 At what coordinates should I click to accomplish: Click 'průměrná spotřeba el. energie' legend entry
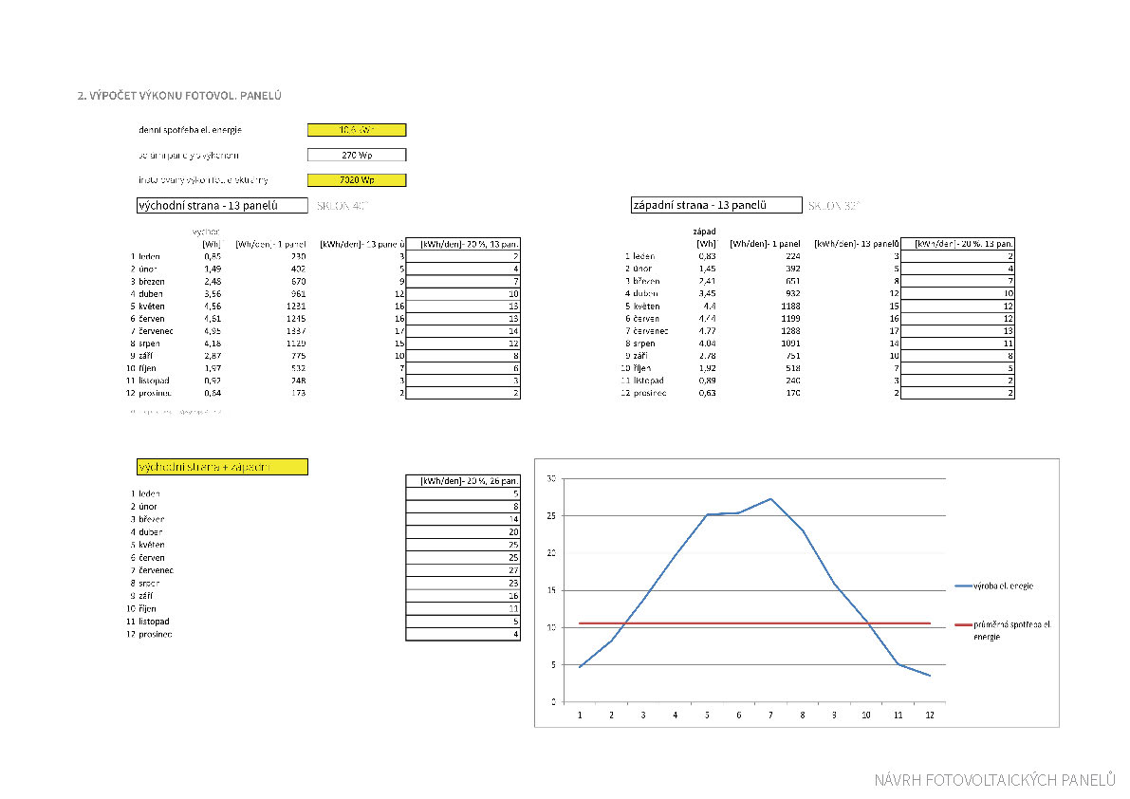coord(1012,630)
